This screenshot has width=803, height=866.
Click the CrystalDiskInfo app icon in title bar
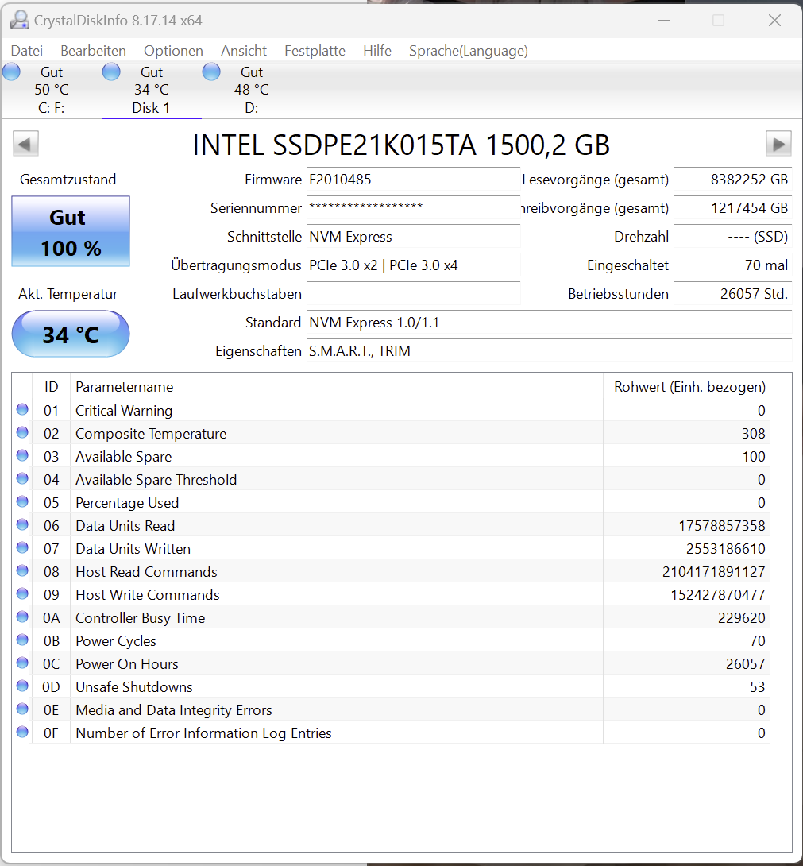20,20
